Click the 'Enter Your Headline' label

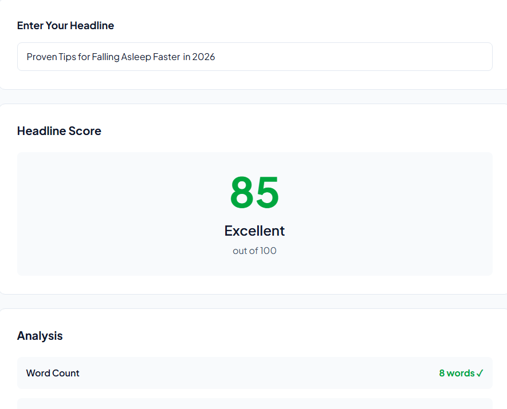coord(66,26)
